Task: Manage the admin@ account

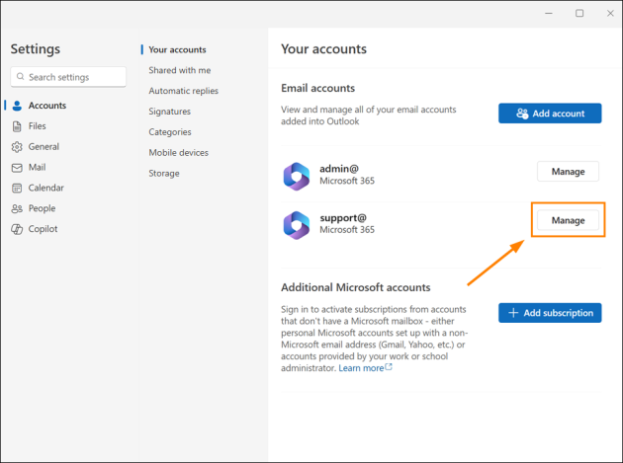Action: point(568,172)
